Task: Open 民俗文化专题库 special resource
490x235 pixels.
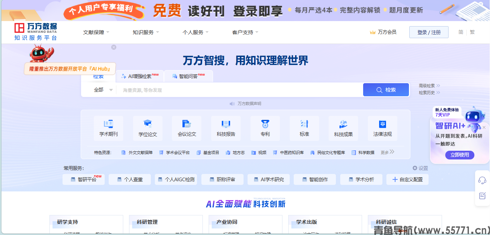Action: coord(327,153)
